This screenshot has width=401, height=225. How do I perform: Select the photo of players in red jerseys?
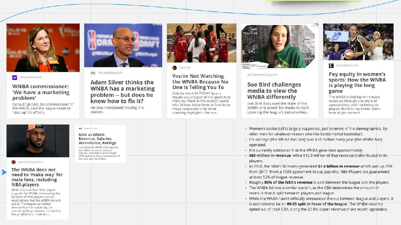coord(201,43)
